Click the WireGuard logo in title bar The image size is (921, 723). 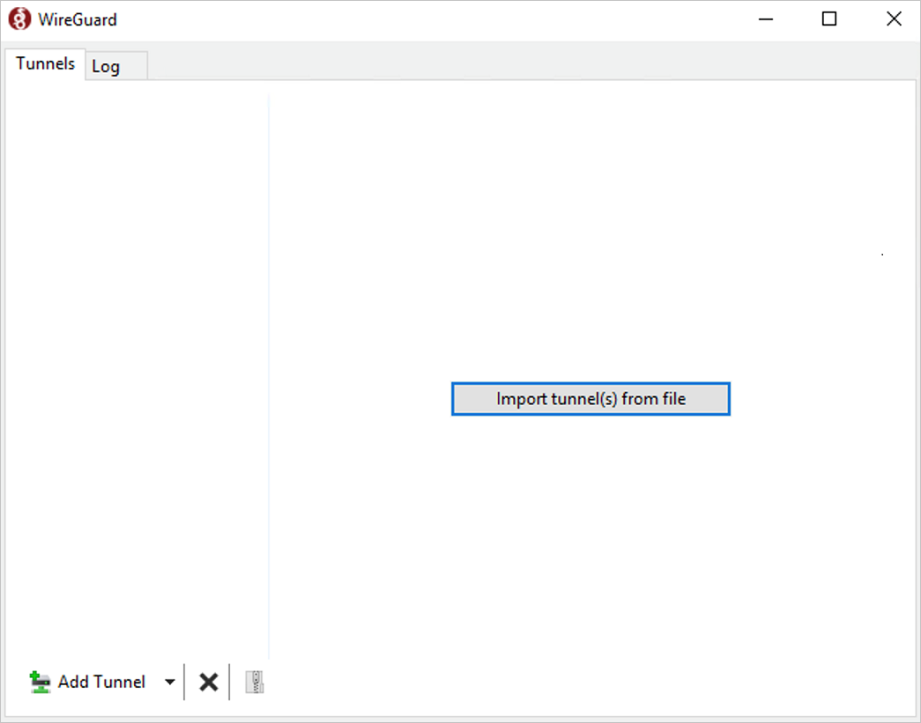19,18
